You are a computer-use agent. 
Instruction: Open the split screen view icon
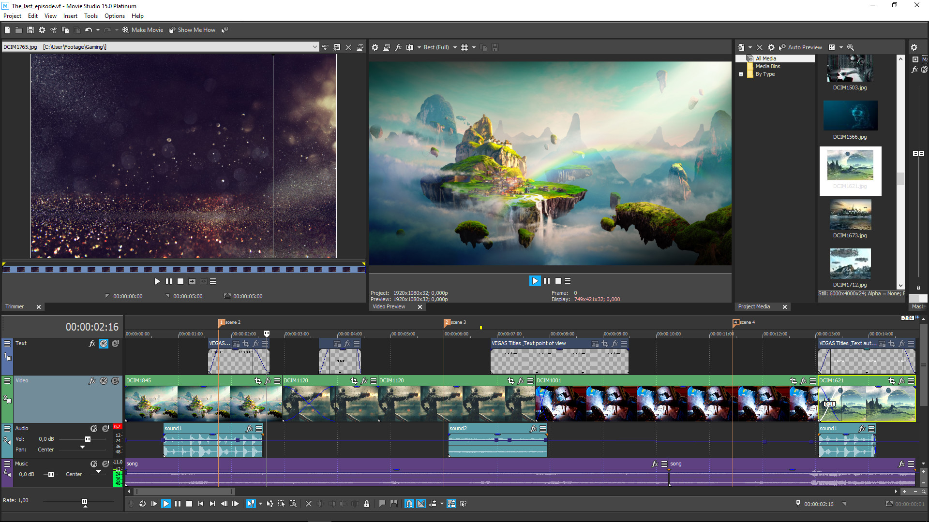(410, 47)
